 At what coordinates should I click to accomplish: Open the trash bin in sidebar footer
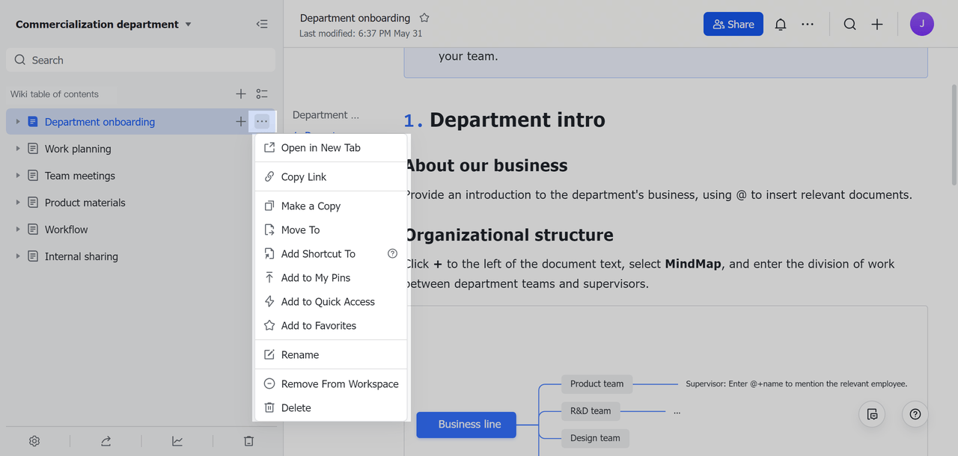pos(249,441)
